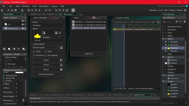The image size is (189, 106).
Task: Open Sp_player sprite selector dropdown
Action: pos(60,37)
